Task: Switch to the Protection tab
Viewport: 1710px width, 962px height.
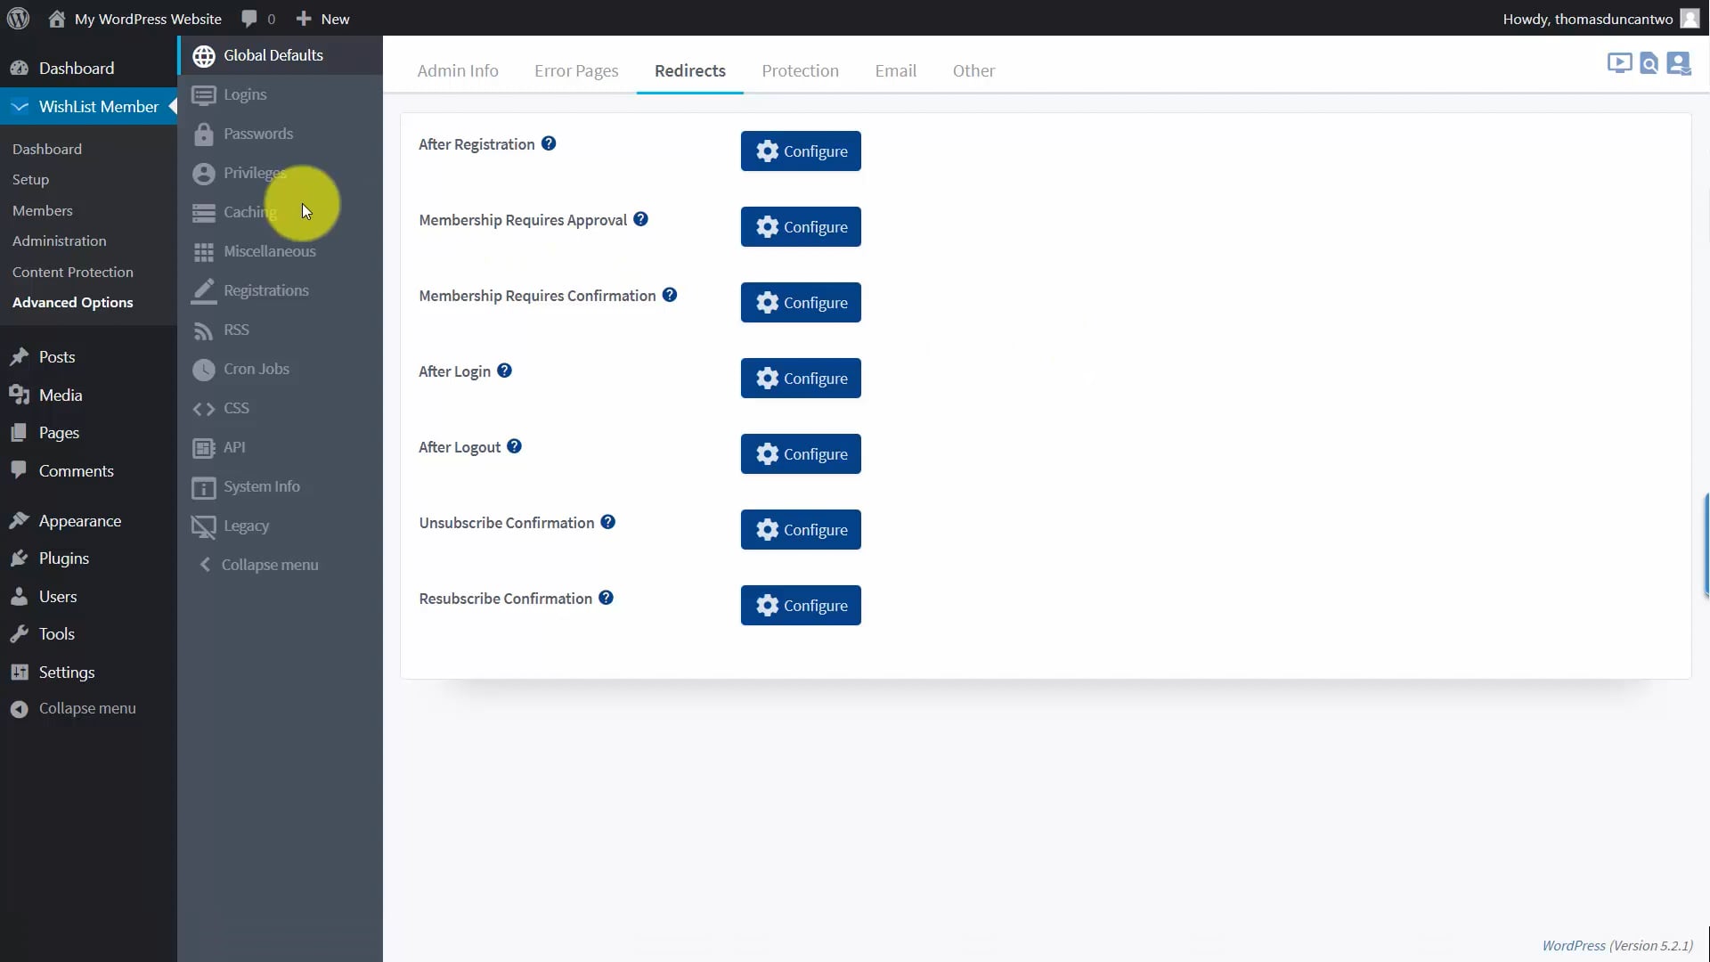Action: tap(801, 70)
